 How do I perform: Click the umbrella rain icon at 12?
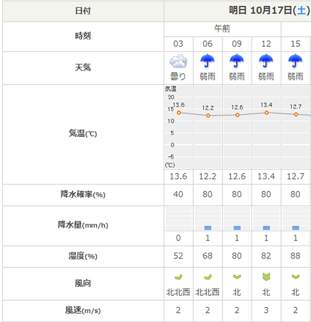coord(266,61)
